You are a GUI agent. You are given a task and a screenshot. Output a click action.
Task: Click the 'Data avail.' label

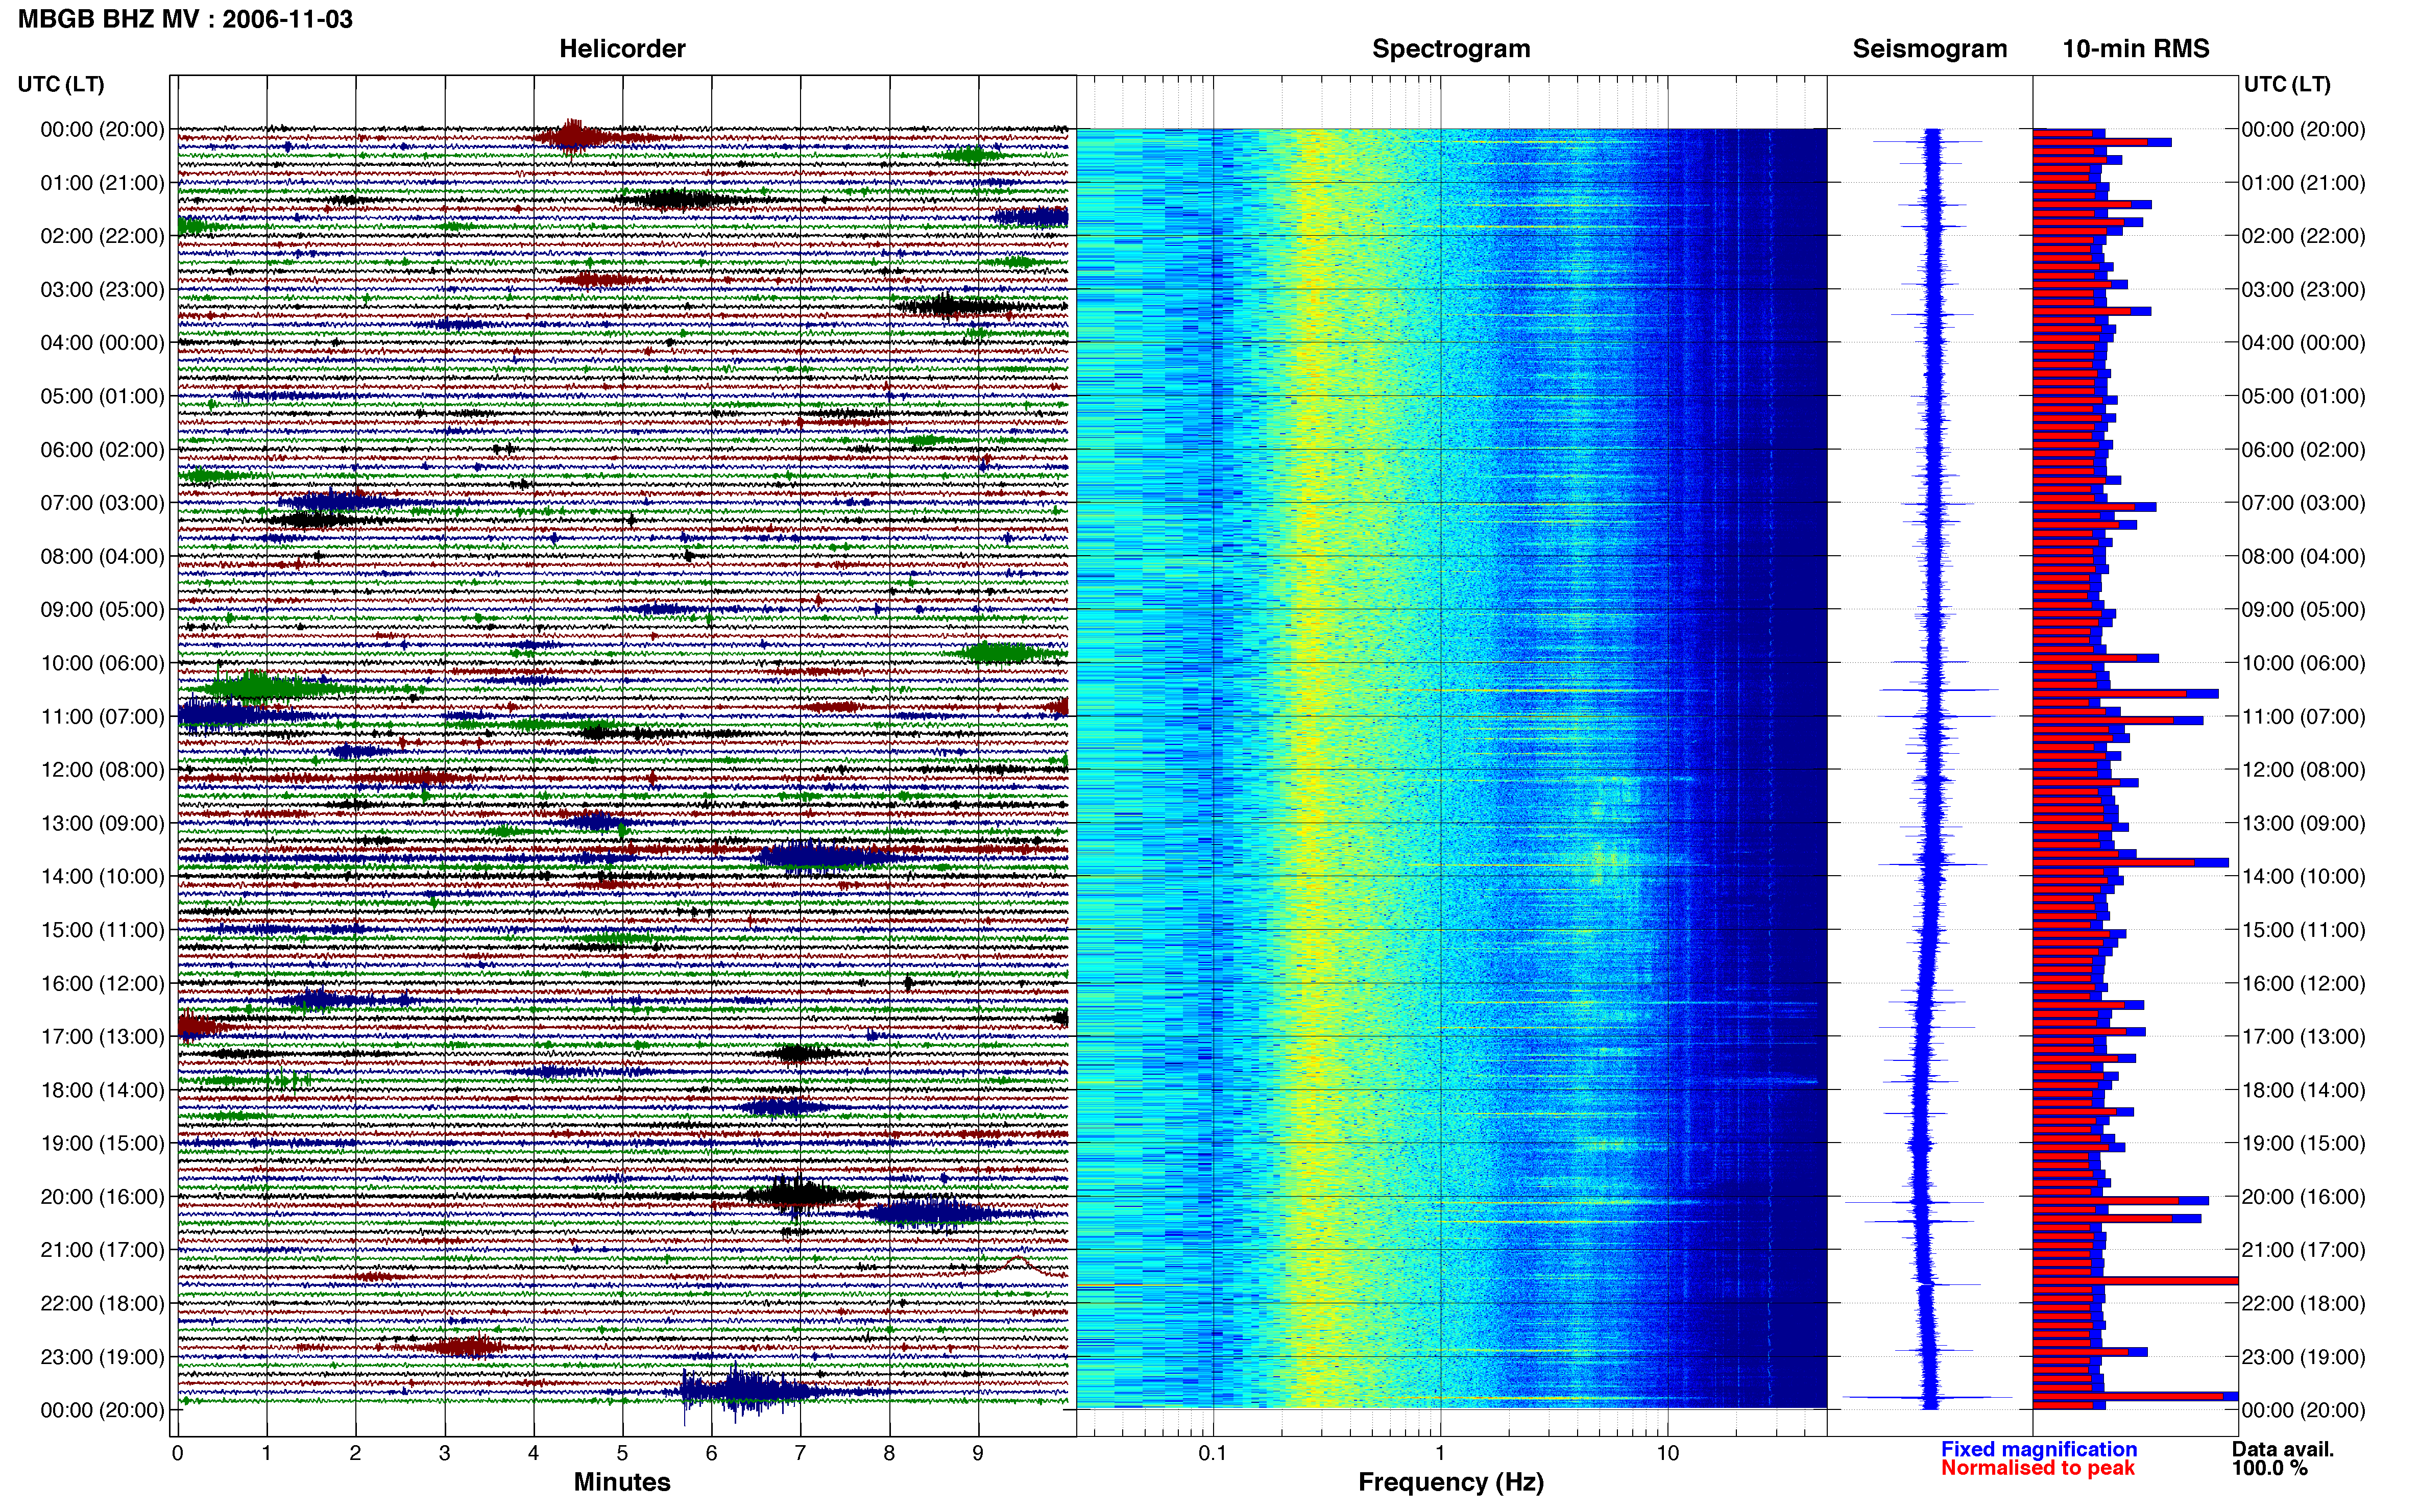(2282, 1449)
